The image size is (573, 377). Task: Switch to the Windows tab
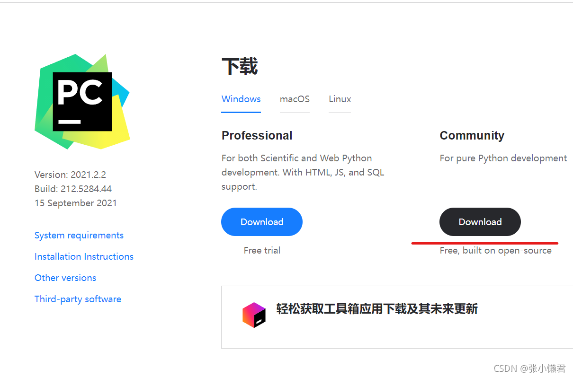pyautogui.click(x=241, y=99)
